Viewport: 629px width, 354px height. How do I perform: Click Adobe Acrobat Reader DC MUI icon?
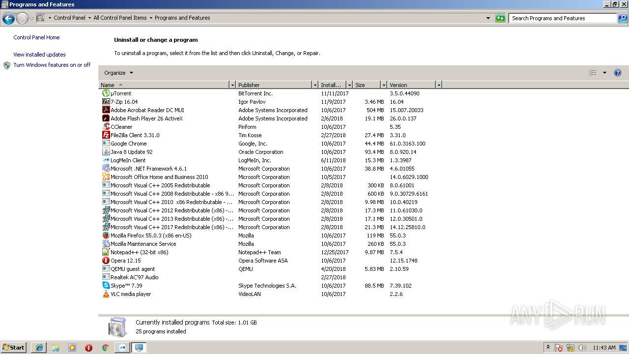[106, 110]
